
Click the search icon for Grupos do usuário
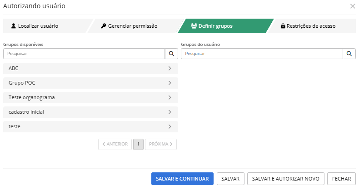(349, 54)
